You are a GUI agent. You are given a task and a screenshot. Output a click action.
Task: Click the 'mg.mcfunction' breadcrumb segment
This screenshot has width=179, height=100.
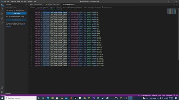pos(107,7)
